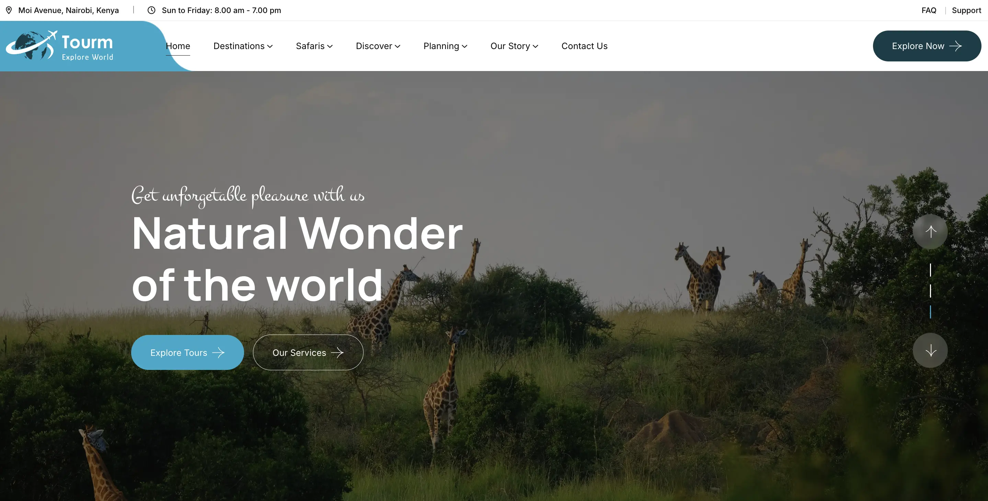988x501 pixels.
Task: Click the clock icon beside opening hours
Action: tap(151, 10)
